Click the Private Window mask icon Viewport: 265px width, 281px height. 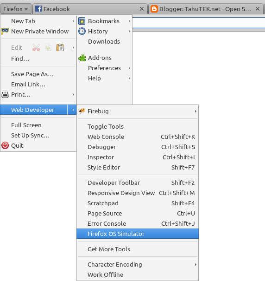(x=5, y=31)
